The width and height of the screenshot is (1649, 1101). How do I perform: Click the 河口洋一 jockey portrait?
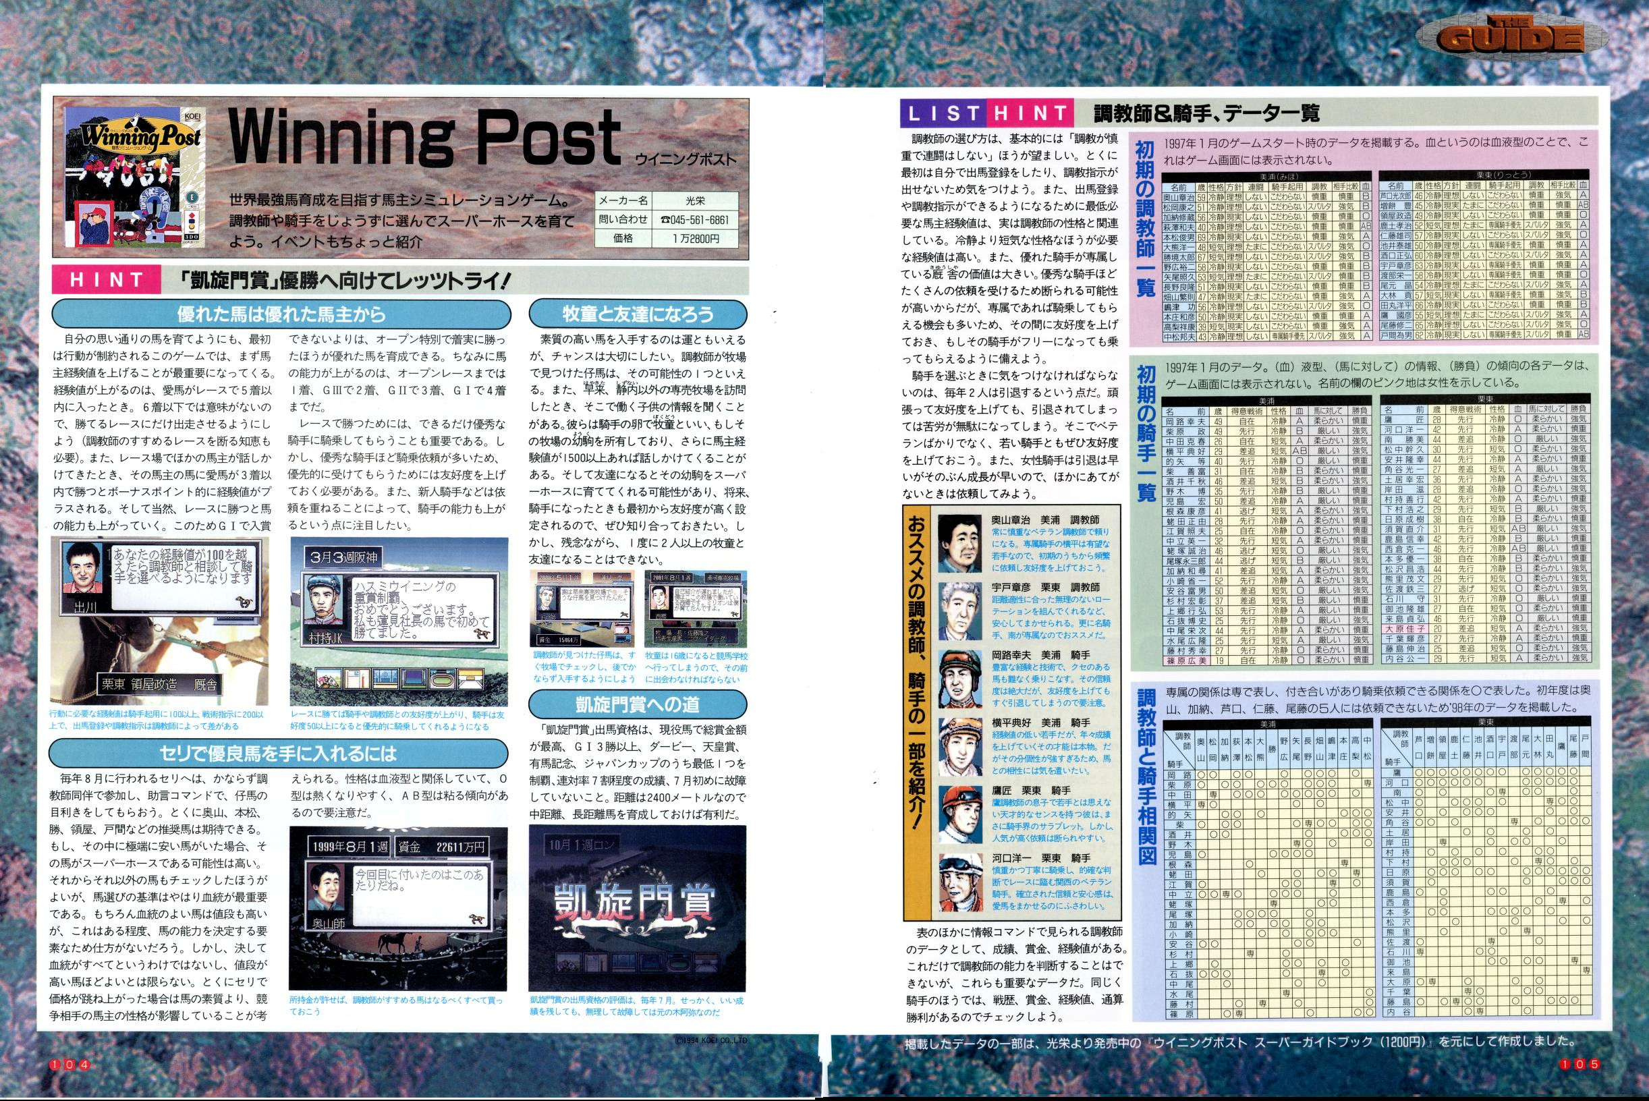click(x=960, y=883)
